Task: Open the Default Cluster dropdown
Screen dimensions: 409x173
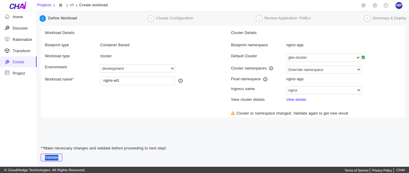Action: [x=323, y=58]
